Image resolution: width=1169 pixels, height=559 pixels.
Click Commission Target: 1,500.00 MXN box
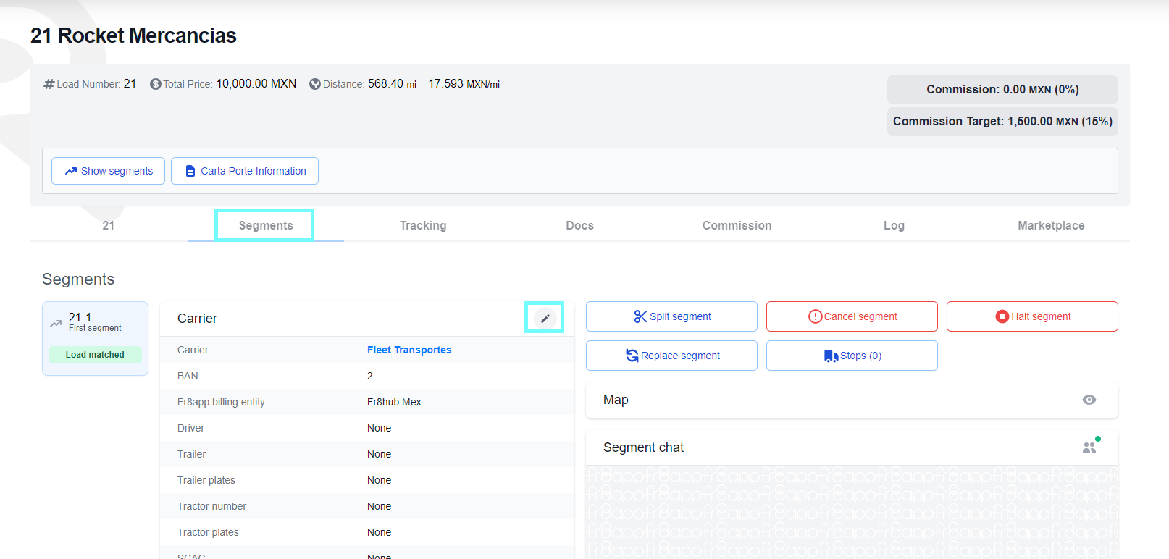pyautogui.click(x=1002, y=121)
